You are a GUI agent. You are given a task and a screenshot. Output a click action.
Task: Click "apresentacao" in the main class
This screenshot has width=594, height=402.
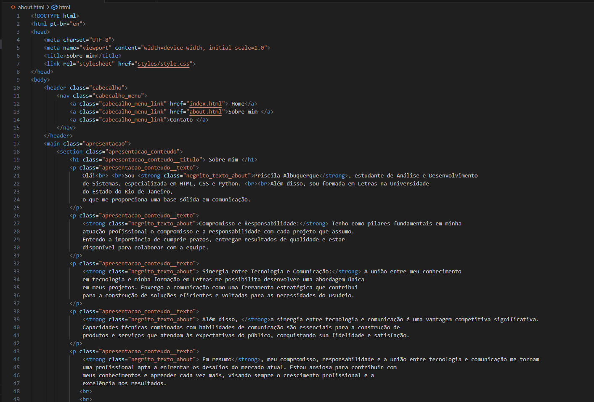click(105, 144)
